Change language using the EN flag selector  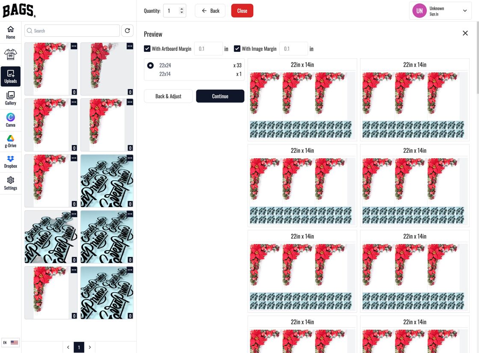click(10, 343)
